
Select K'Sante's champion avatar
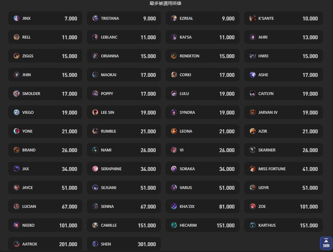tap(253, 18)
